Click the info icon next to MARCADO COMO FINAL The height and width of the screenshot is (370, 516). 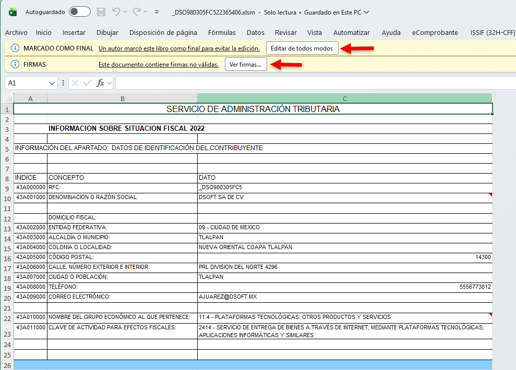15,48
